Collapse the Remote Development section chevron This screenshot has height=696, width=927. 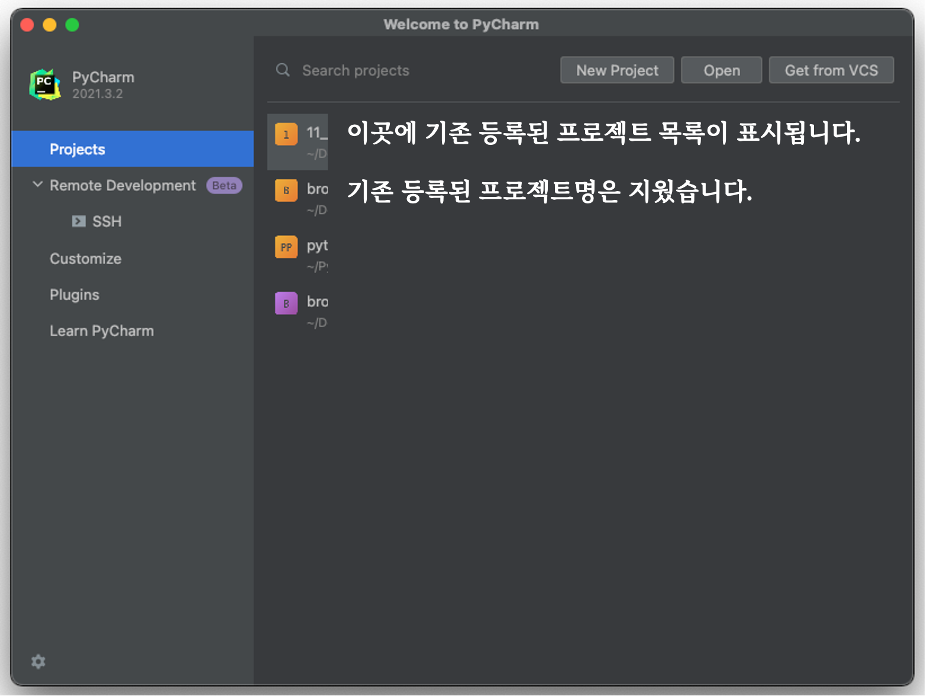coord(37,184)
